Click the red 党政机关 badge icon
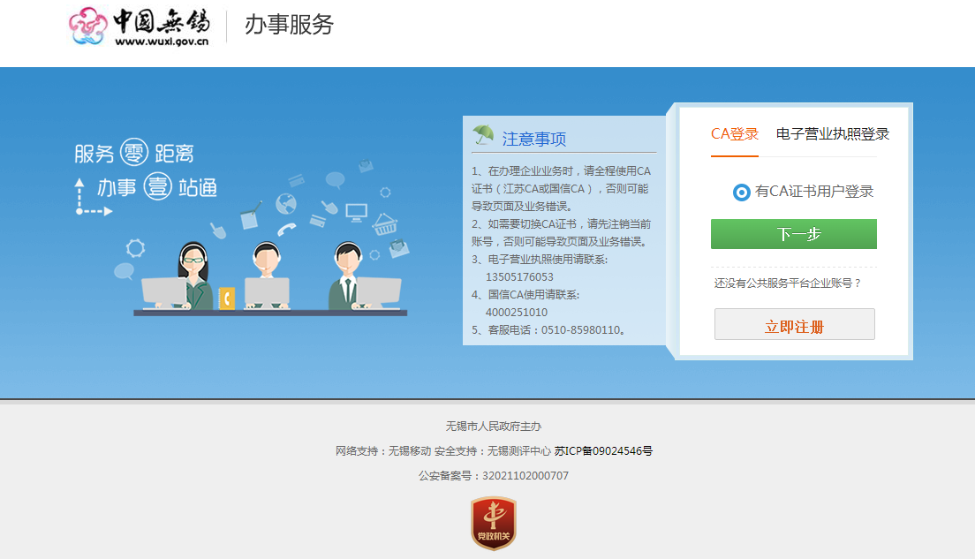975x559 pixels. [x=493, y=523]
